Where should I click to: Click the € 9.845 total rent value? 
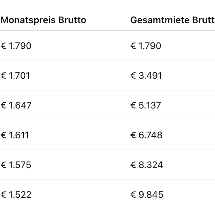[147, 195]
